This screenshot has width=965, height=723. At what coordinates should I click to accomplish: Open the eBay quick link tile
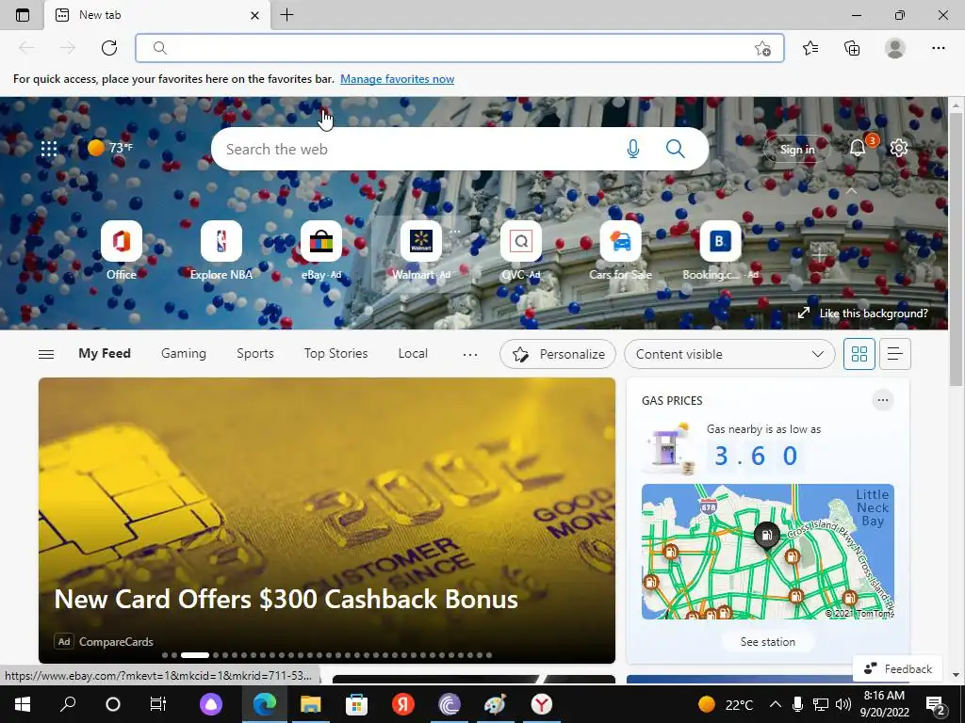click(x=321, y=250)
